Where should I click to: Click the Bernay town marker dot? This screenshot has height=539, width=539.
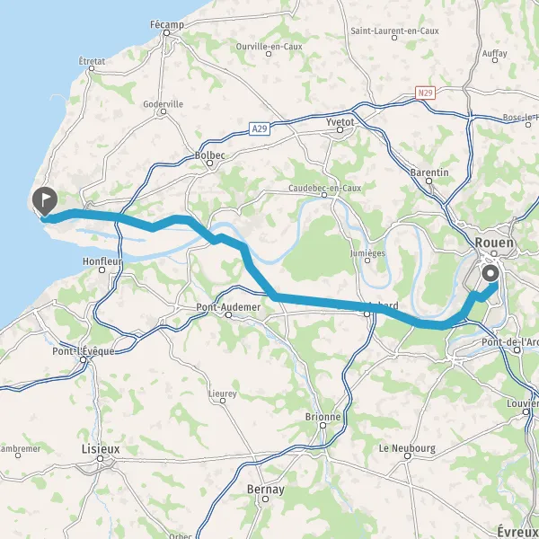click(x=265, y=499)
